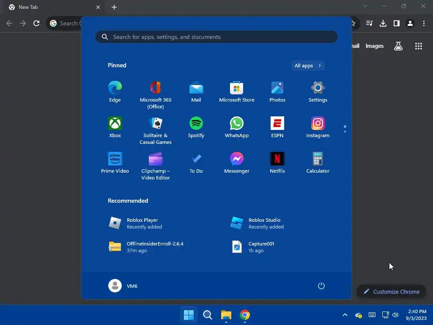Open the clock showing 2:40 PM
This screenshot has width=433, height=325.
click(x=416, y=315)
